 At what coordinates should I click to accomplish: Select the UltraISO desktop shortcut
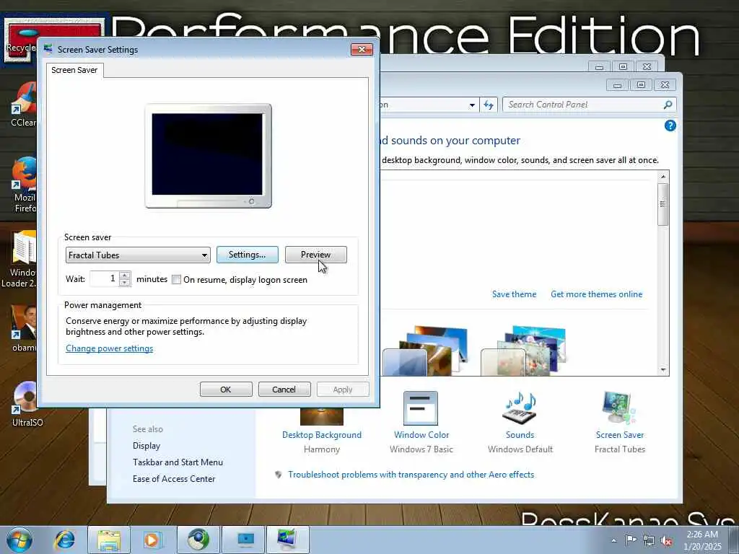click(x=27, y=404)
